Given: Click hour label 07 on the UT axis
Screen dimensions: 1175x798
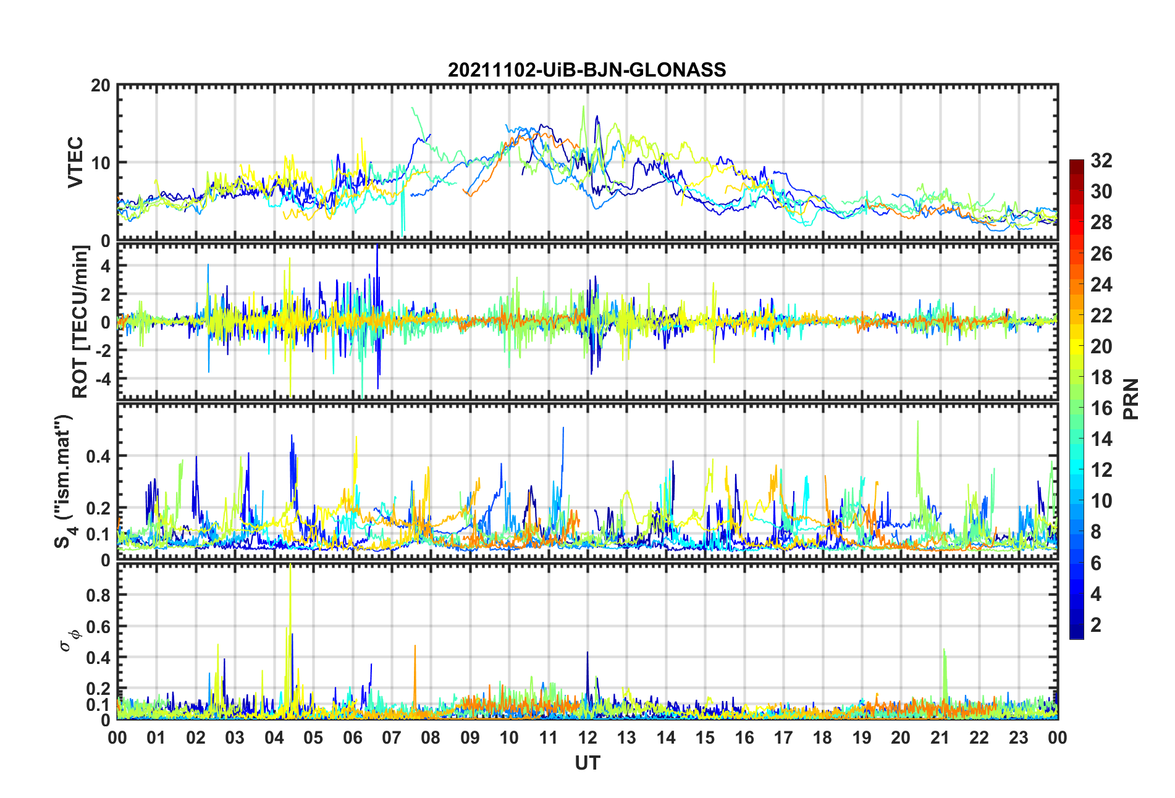Looking at the screenshot, I should point(392,738).
